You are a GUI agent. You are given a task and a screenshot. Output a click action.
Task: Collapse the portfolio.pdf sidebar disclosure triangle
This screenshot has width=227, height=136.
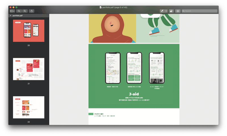10,16
